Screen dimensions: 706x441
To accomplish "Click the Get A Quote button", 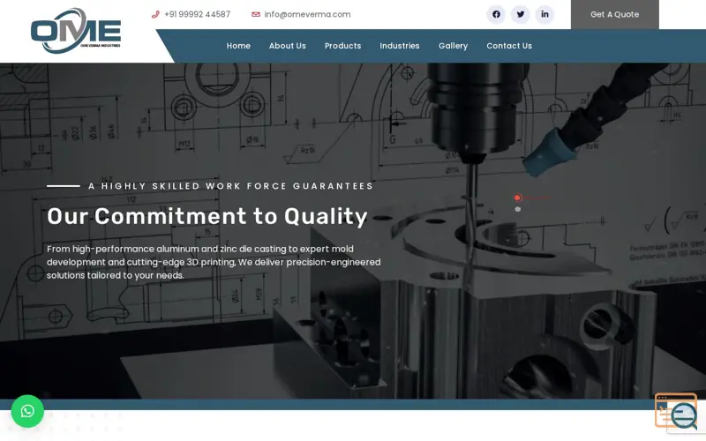I will pos(614,14).
